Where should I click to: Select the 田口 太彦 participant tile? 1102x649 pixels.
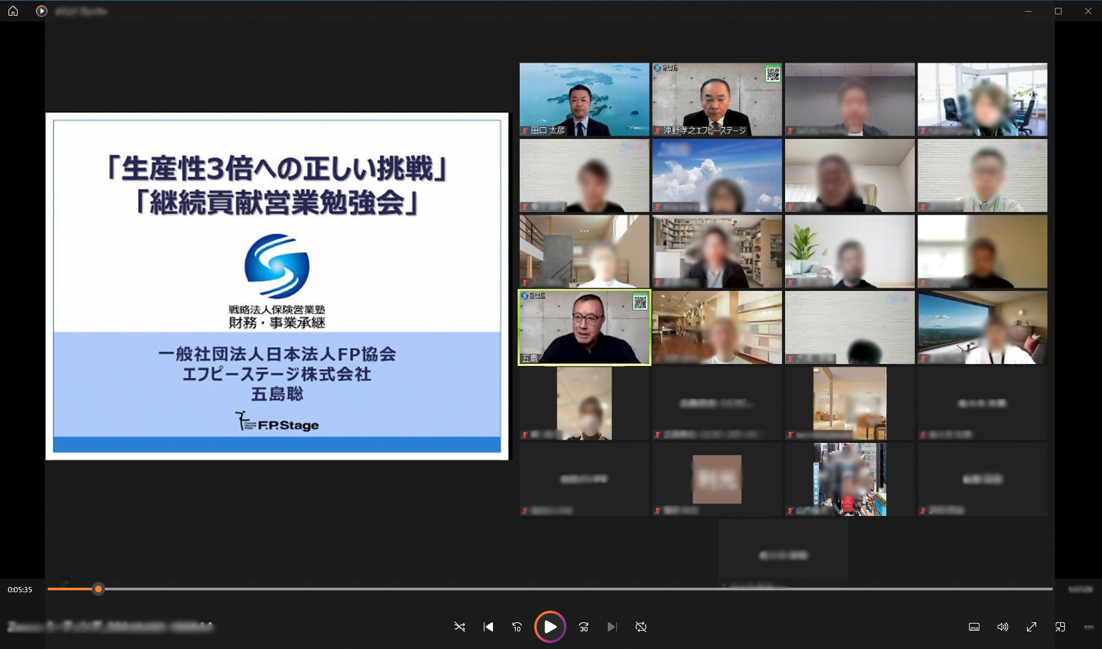tap(584, 99)
